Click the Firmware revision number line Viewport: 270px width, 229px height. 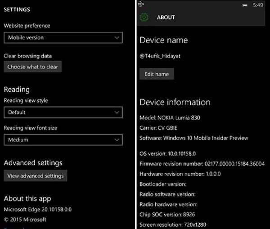tap(202, 164)
